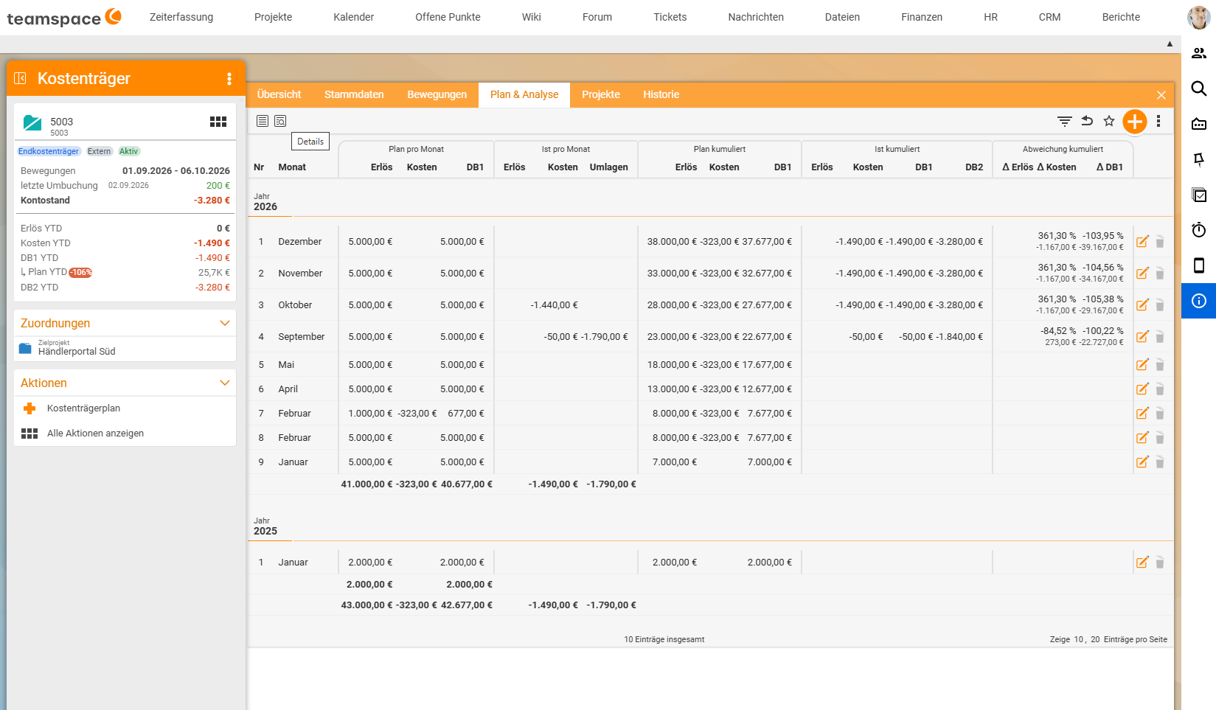Edit the September plan row
The height and width of the screenshot is (710, 1216).
[1142, 336]
